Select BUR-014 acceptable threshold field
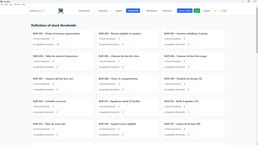Image resolution: width=258 pixels, height=145 pixels. pos(126,135)
